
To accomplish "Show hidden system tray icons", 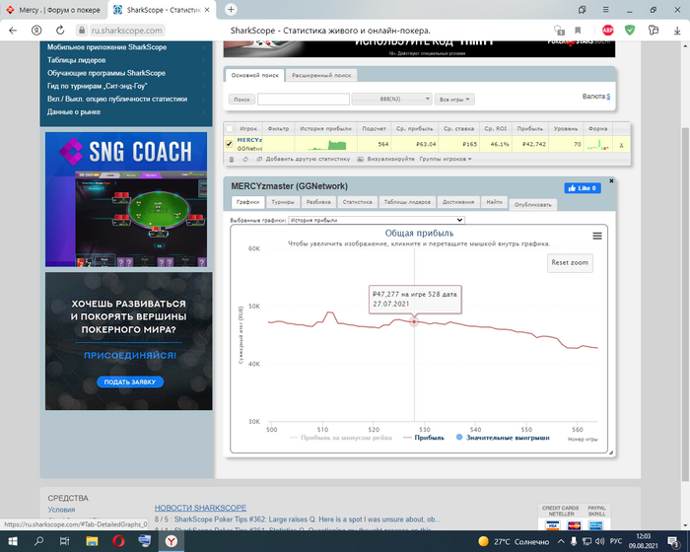I will 561,541.
